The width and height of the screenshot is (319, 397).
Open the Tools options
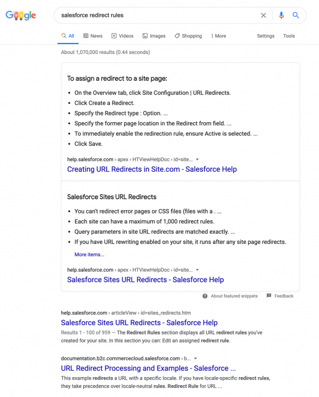[289, 36]
